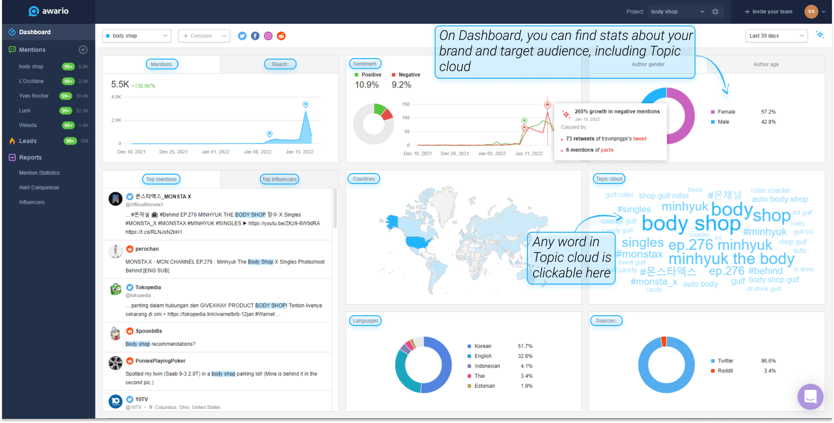
Task: Open the 10TV author avatar
Action: 116,402
